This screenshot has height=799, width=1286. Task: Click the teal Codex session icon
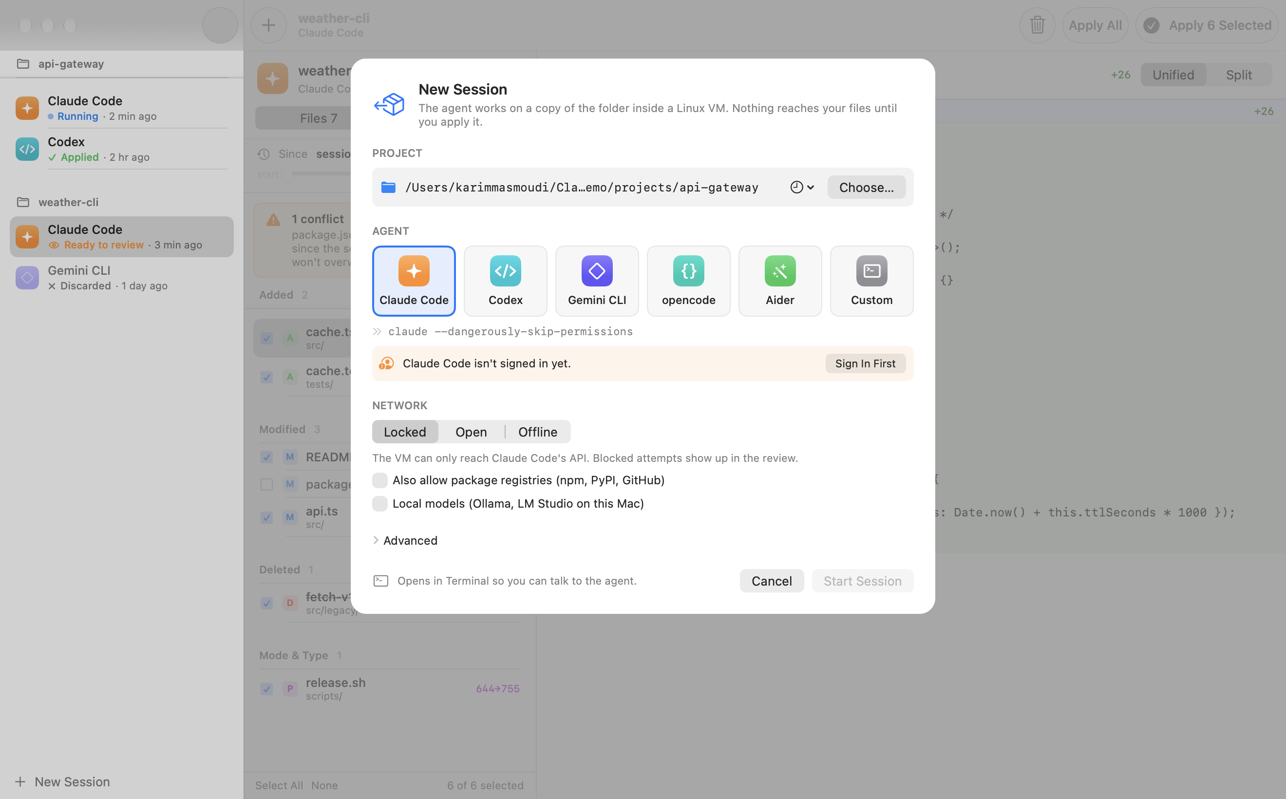27,149
